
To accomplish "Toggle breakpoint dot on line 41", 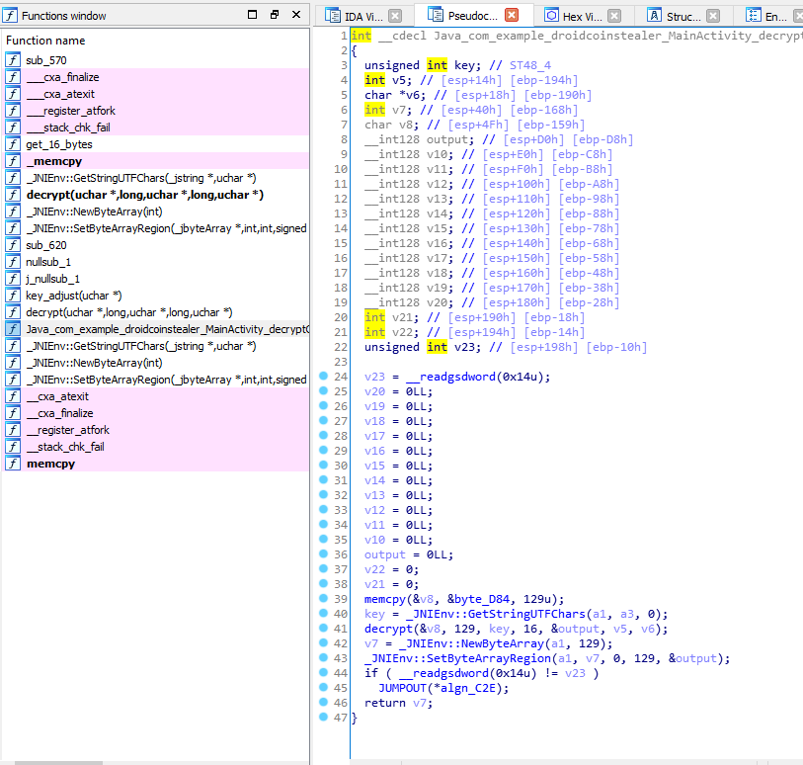I will (324, 629).
